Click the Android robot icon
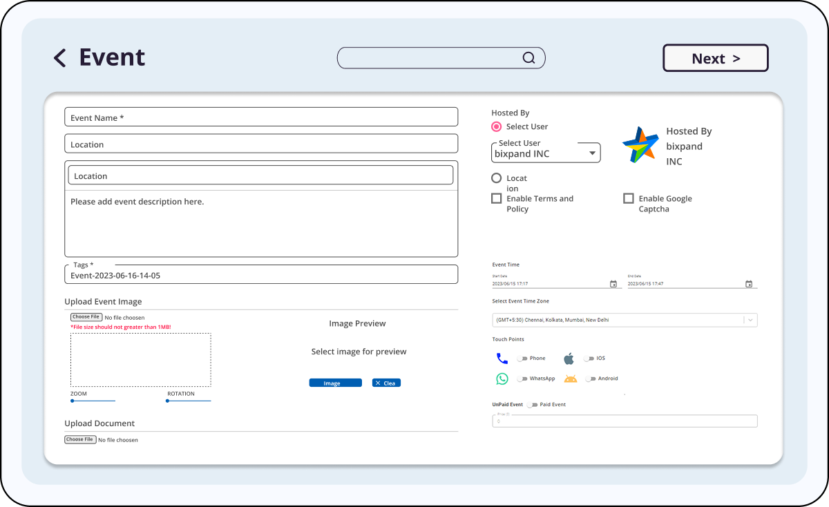Viewport: 829px width, 507px height. tap(570, 379)
